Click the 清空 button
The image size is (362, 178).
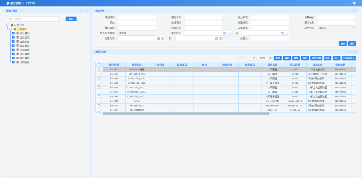[352, 44]
